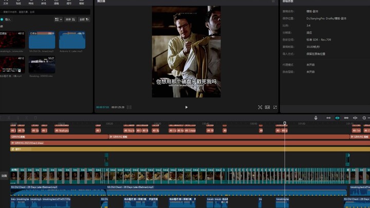The image size is (370, 208).
Task: Select the 48:12 mp4 thumbnail in second row
Action: [12, 65]
